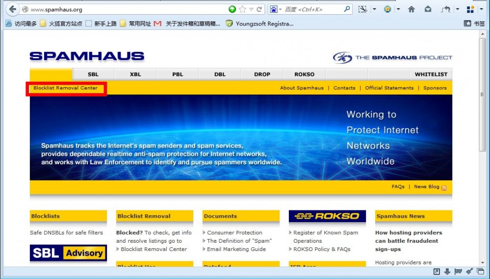
Task: Click the vertical scrollbar down arrow
Action: (x=483, y=263)
